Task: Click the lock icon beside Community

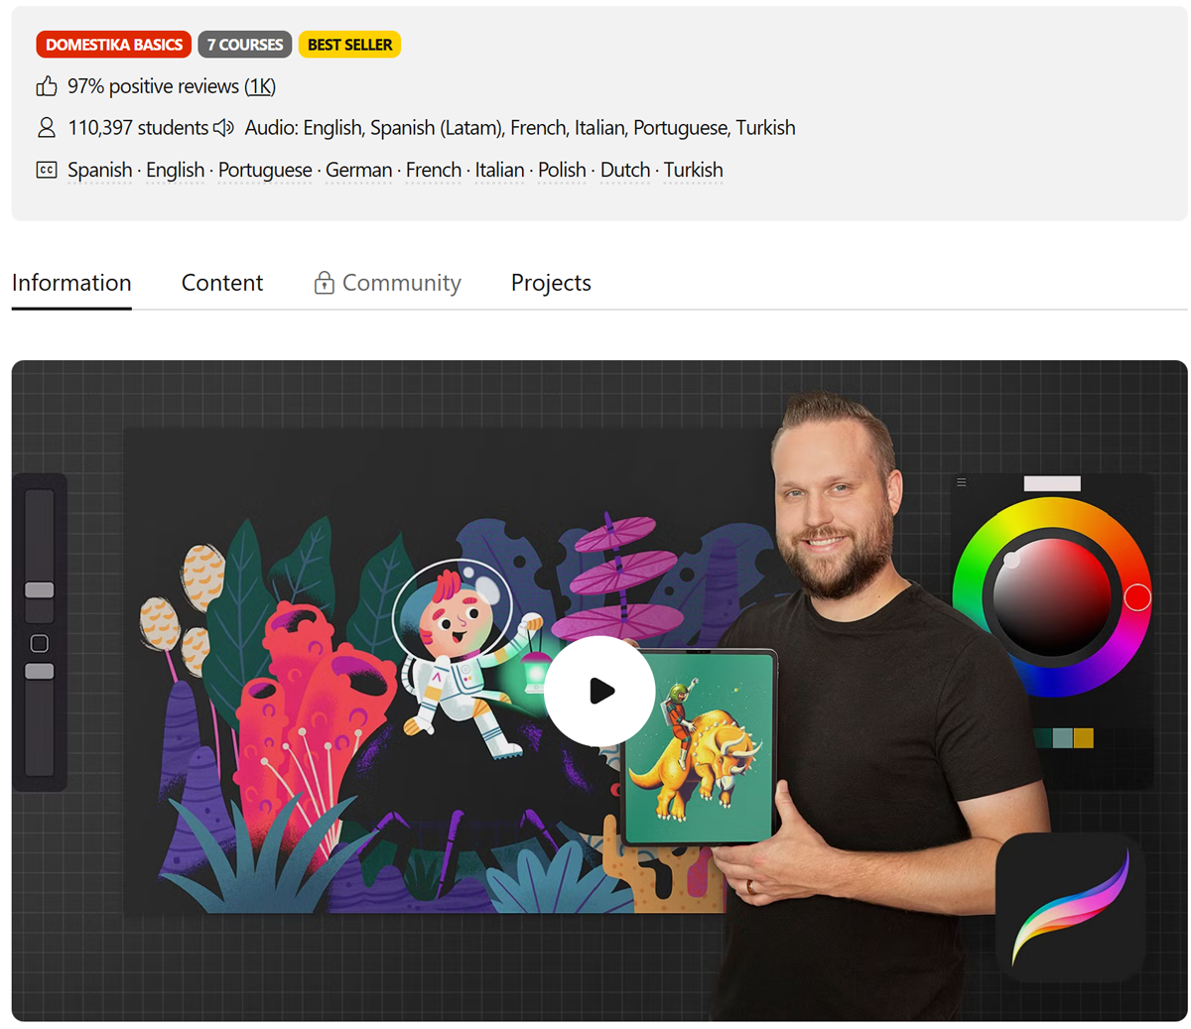Action: click(x=324, y=283)
